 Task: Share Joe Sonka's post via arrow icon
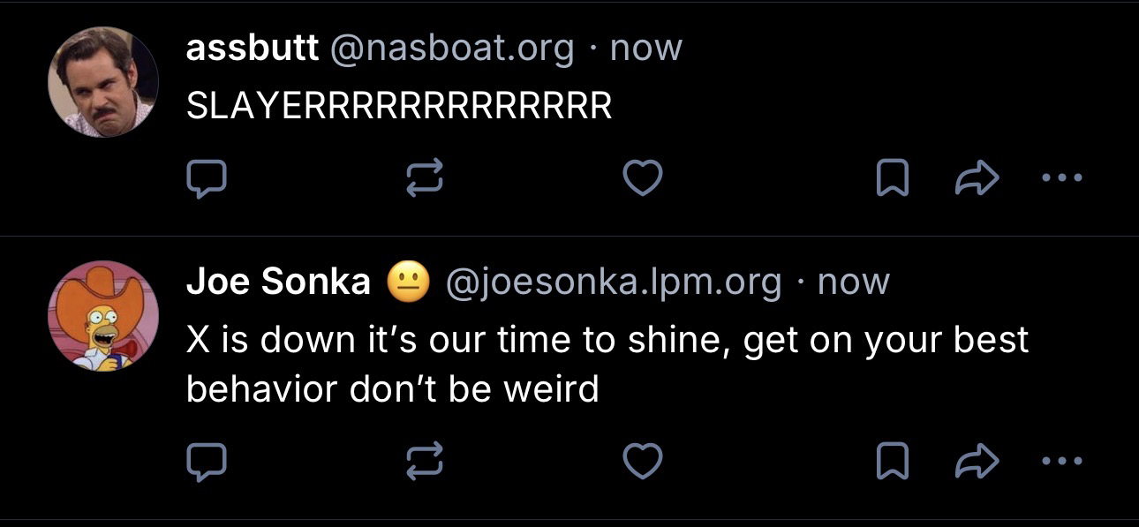coord(977,460)
